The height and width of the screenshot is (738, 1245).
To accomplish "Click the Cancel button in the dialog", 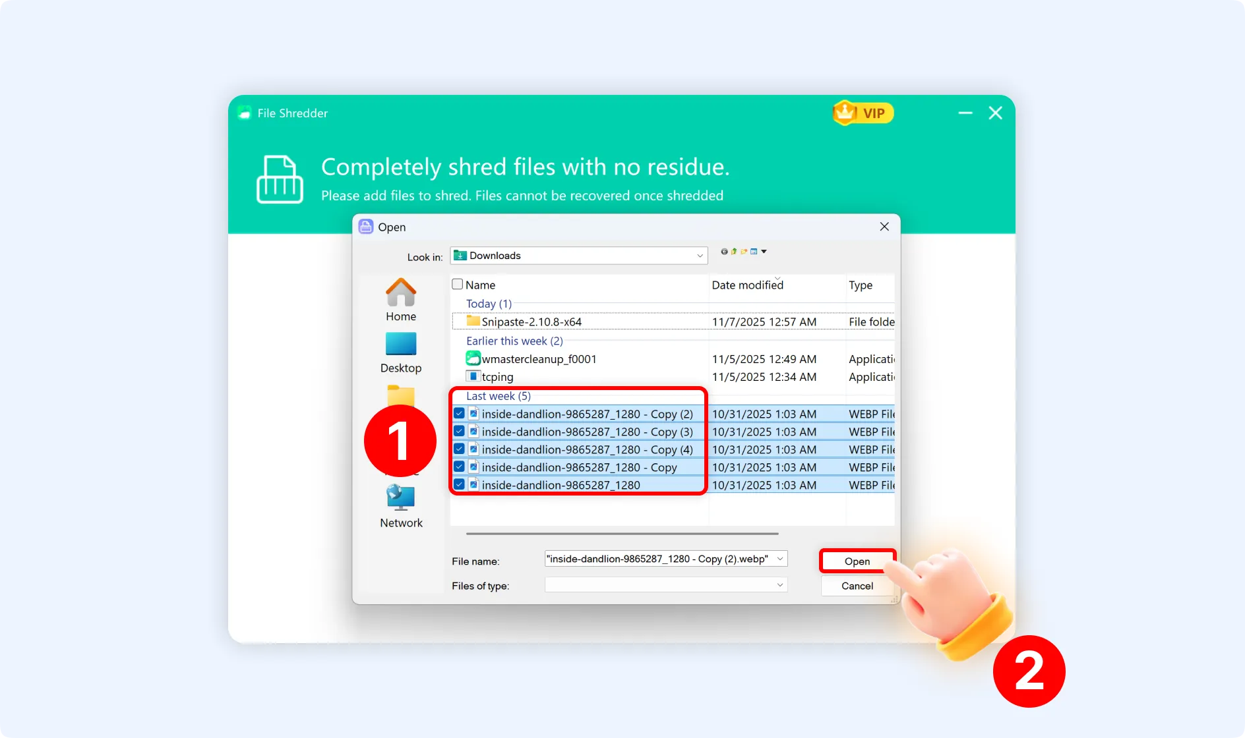I will (x=857, y=586).
